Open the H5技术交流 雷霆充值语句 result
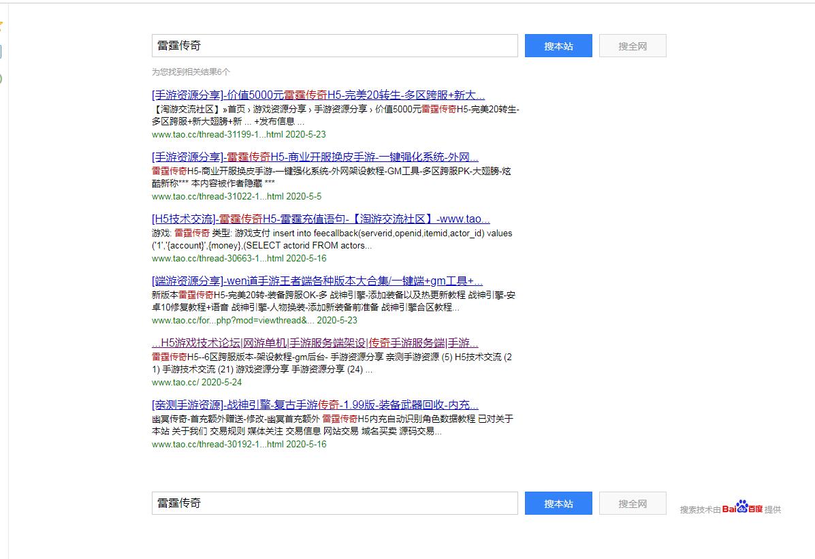 320,219
